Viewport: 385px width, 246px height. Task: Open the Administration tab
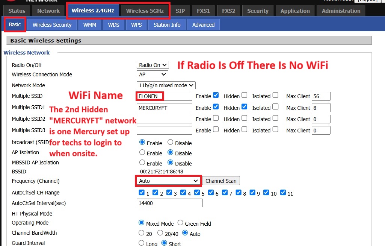(341, 11)
